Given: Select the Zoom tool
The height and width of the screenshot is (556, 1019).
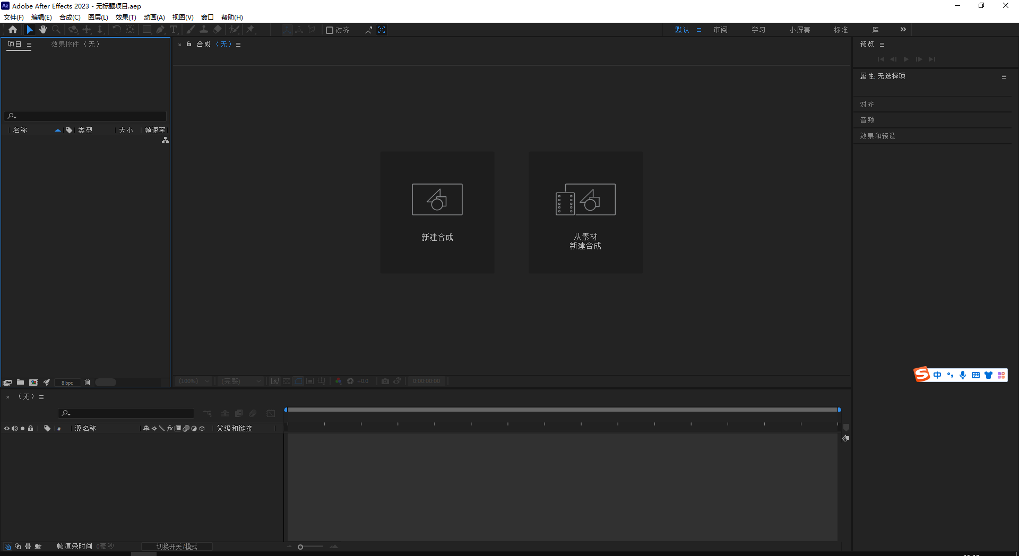Looking at the screenshot, I should point(56,30).
